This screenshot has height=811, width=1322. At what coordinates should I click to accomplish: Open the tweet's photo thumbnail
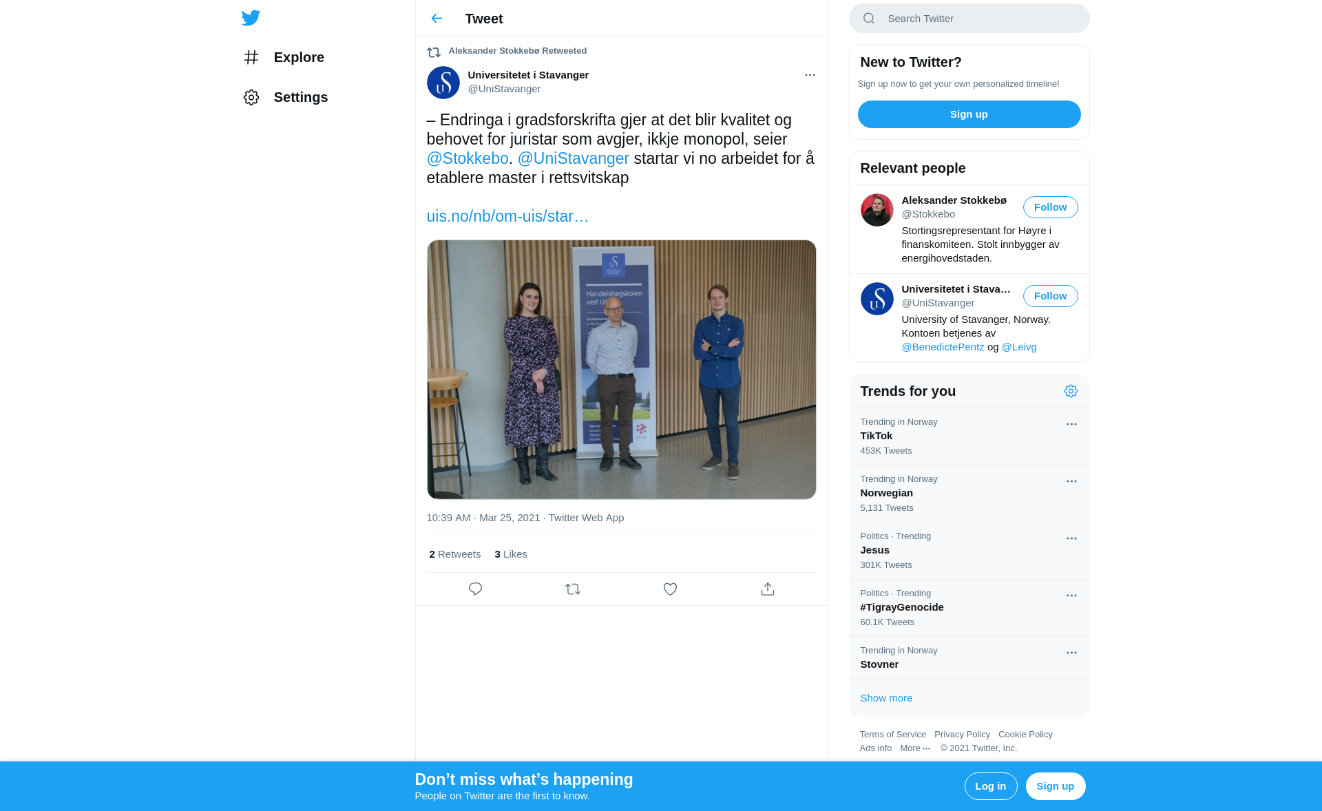(621, 370)
